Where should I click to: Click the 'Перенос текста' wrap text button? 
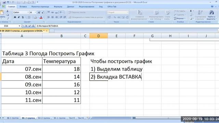tap(77, 12)
